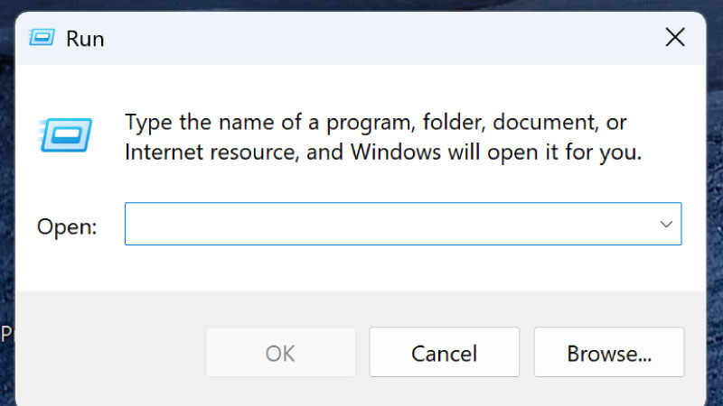The height and width of the screenshot is (406, 723).
Task: Click the "Type the name of a program" line
Action: coord(375,122)
